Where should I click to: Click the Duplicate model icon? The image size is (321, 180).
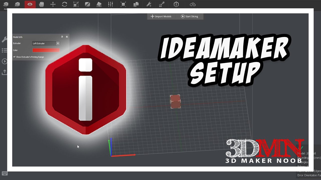pyautogui.click(x=136, y=4)
